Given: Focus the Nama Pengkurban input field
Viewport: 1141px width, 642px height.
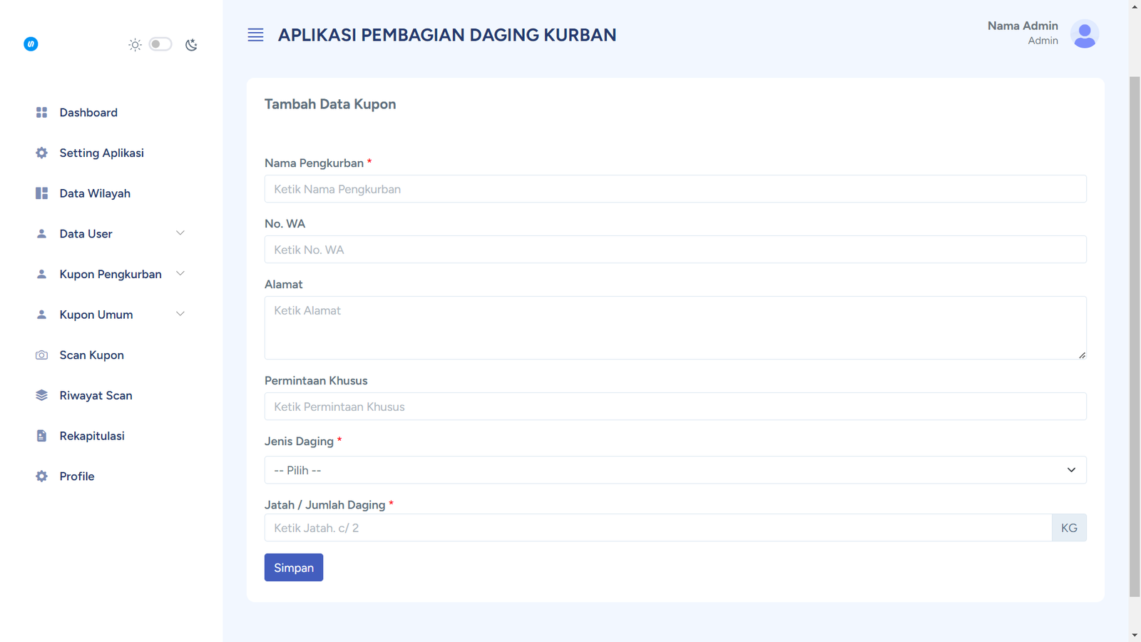Looking at the screenshot, I should coord(675,189).
